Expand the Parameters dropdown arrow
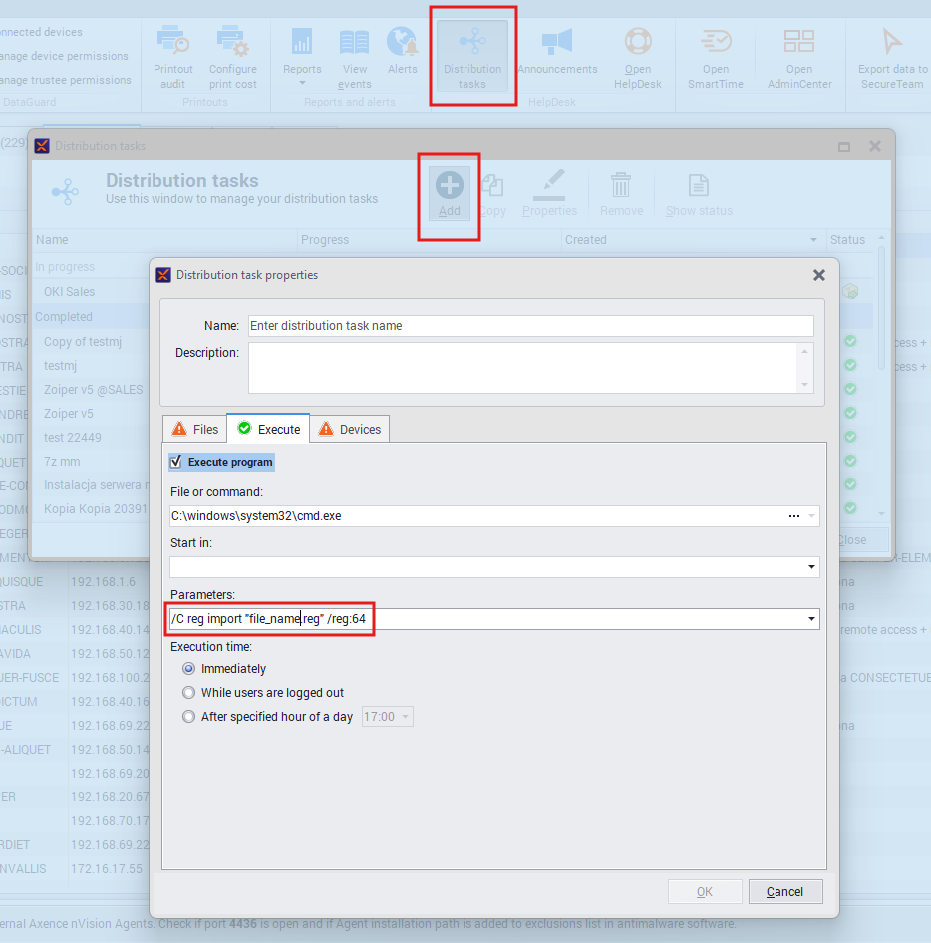Viewport: 931px width, 943px height. [810, 619]
